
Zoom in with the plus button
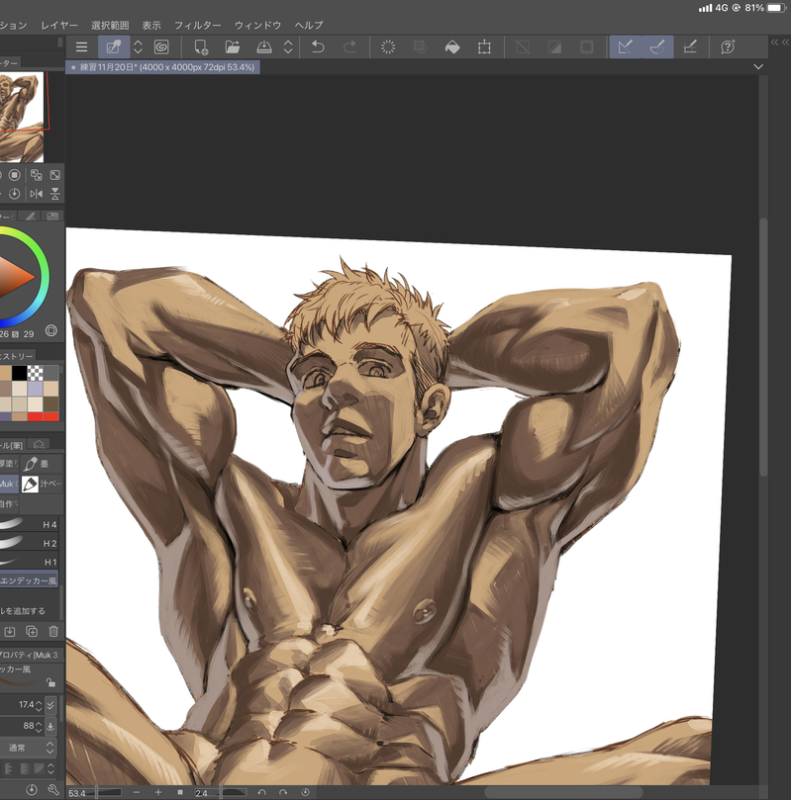[158, 792]
